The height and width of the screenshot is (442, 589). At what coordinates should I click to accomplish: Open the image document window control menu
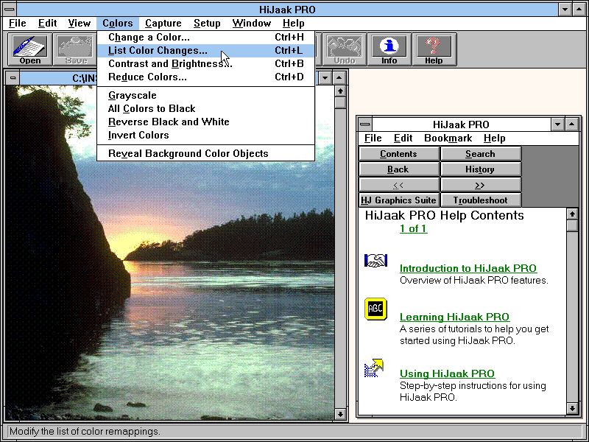click(13, 78)
